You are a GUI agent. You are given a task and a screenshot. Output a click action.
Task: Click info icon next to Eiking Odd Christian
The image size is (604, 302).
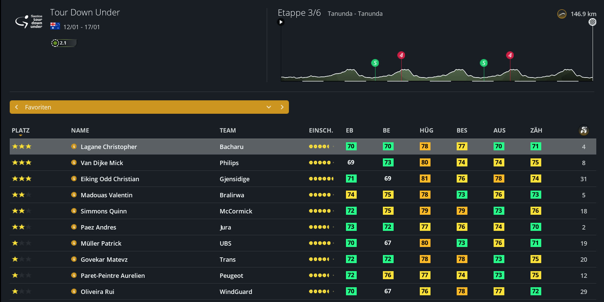(x=74, y=179)
